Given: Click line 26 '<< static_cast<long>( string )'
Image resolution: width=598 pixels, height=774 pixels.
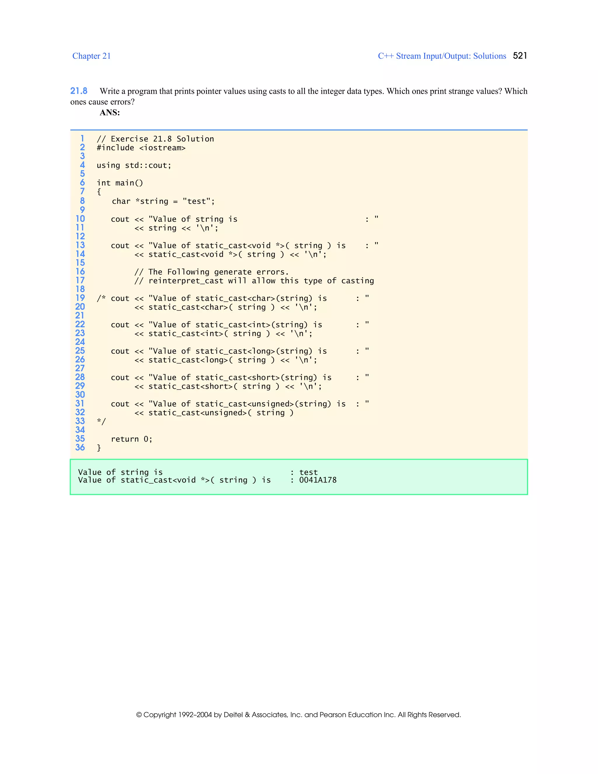Looking at the screenshot, I should (226, 360).
